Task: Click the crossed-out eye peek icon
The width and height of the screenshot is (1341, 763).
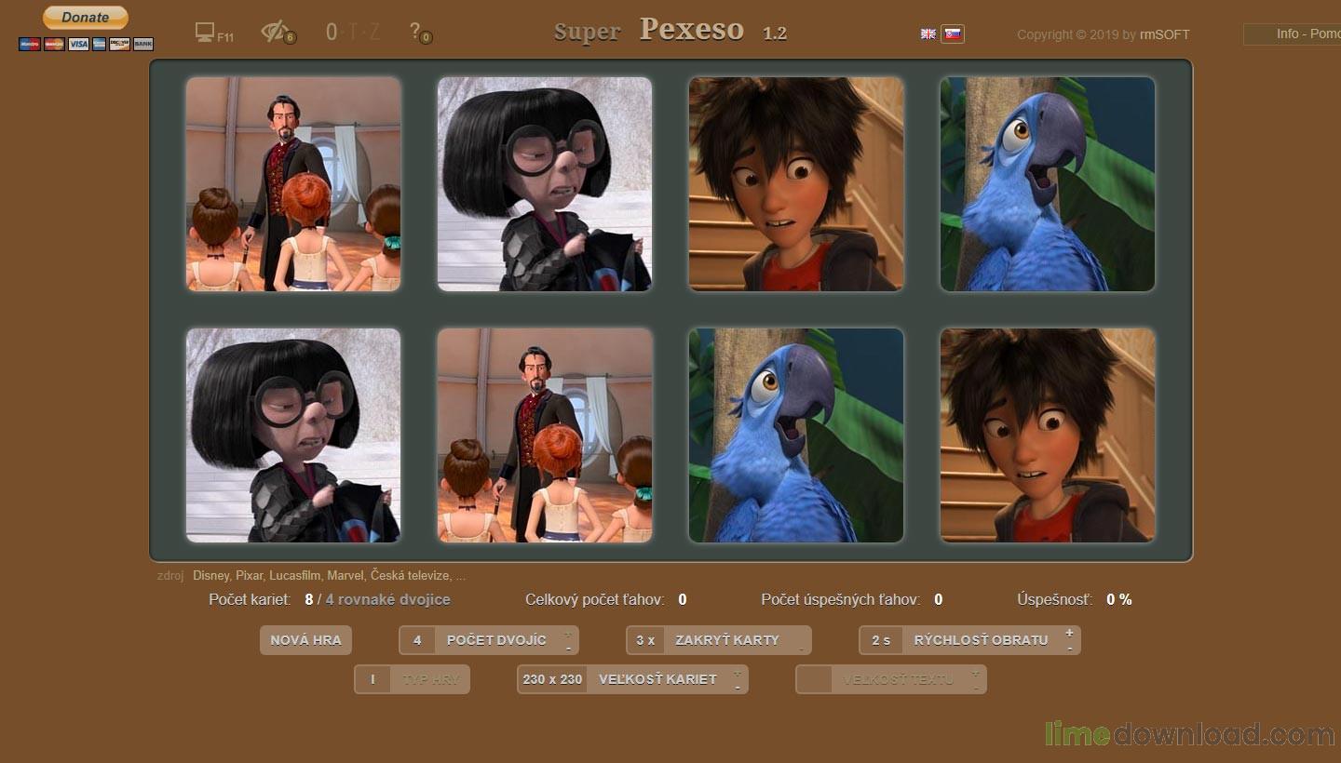Action: click(276, 32)
